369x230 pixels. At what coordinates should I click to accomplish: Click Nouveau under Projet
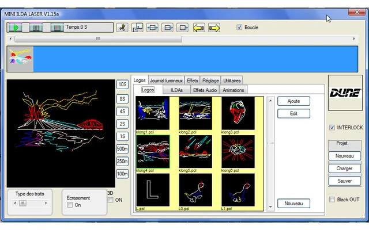pyautogui.click(x=345, y=156)
